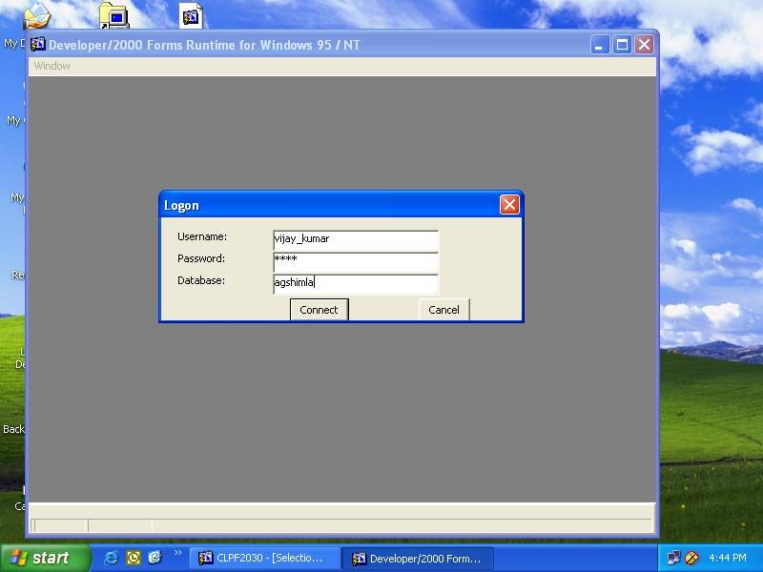Click the Forms Runtime title bar icon
This screenshot has height=572, width=763.
[38, 44]
